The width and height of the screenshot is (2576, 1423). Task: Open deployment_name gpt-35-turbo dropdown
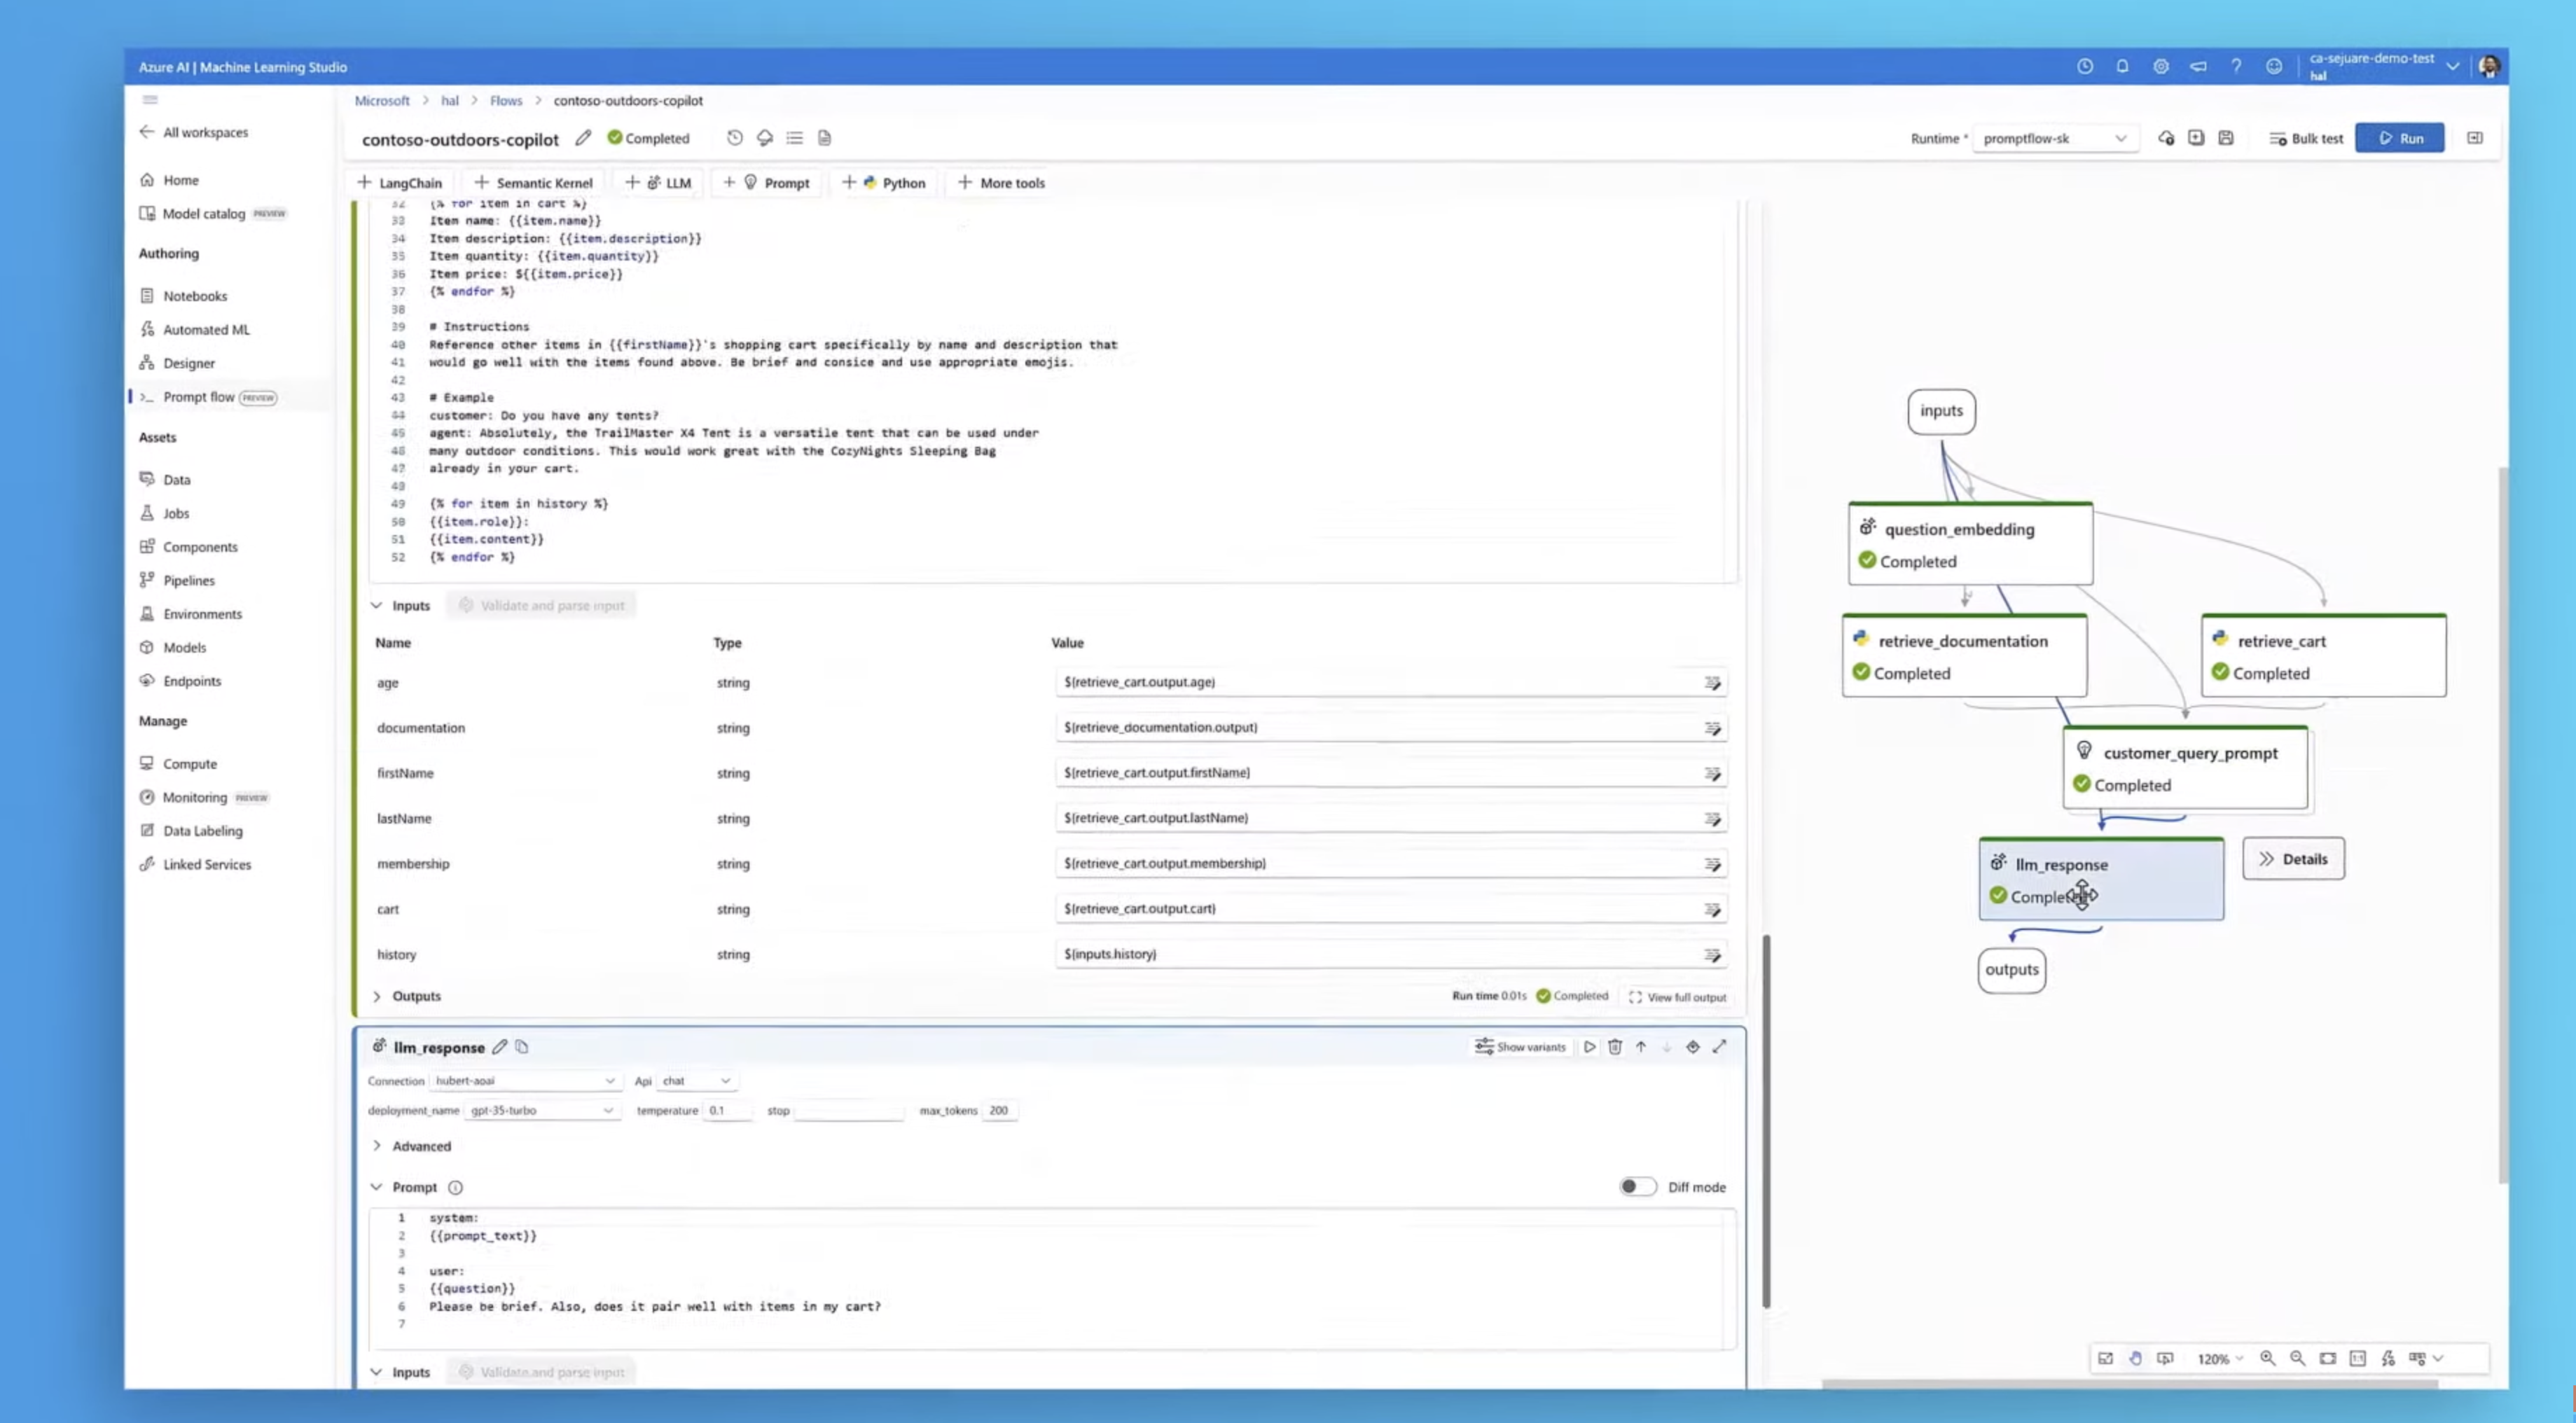click(x=541, y=1110)
